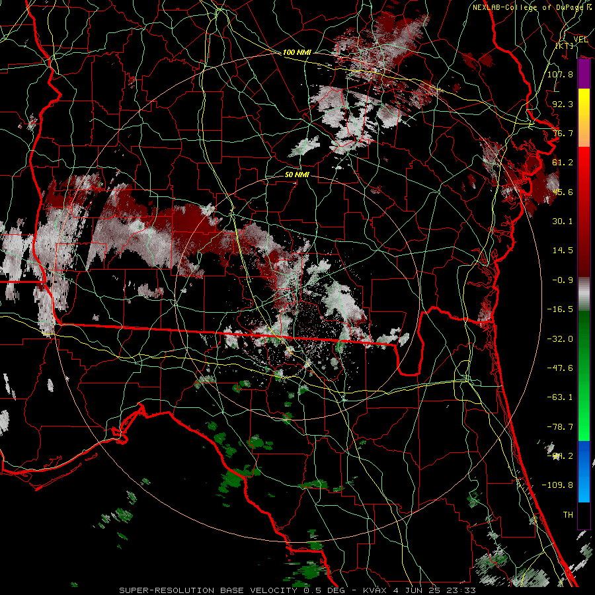Viewport: 595px width, 595px height.
Task: Click SUPER-RESOLUTION BASE VELOCITY caption text
Action: [x=208, y=590]
